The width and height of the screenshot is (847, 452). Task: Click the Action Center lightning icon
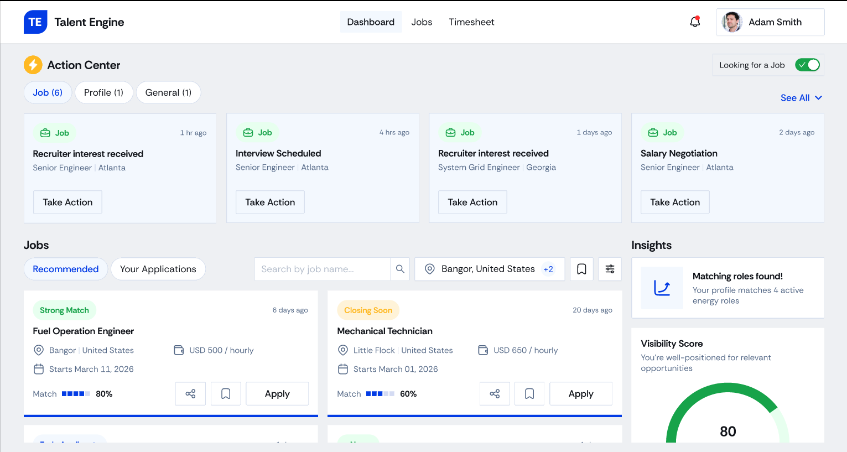(x=33, y=65)
